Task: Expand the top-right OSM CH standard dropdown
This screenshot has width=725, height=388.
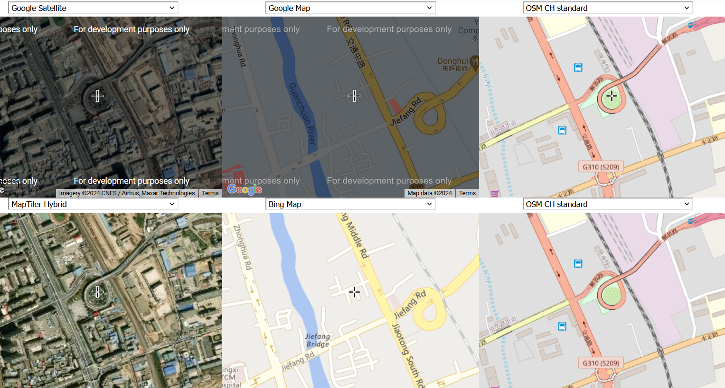Action: click(608, 8)
